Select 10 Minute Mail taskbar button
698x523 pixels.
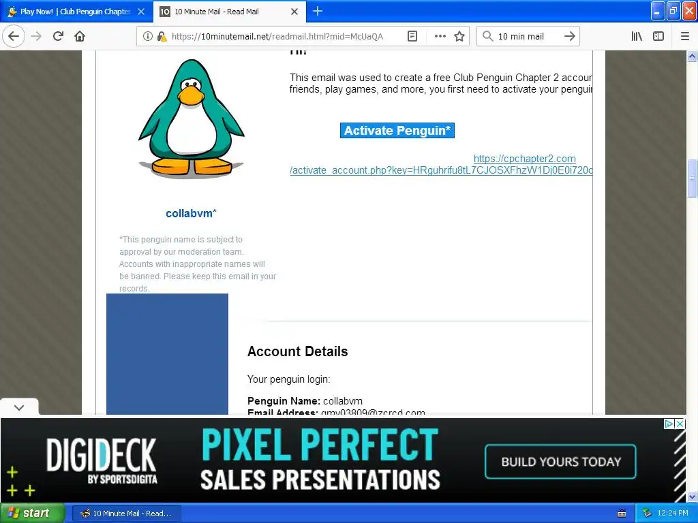pyautogui.click(x=126, y=513)
